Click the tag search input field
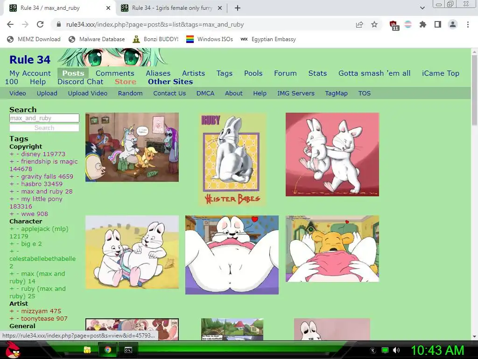 [x=44, y=118]
